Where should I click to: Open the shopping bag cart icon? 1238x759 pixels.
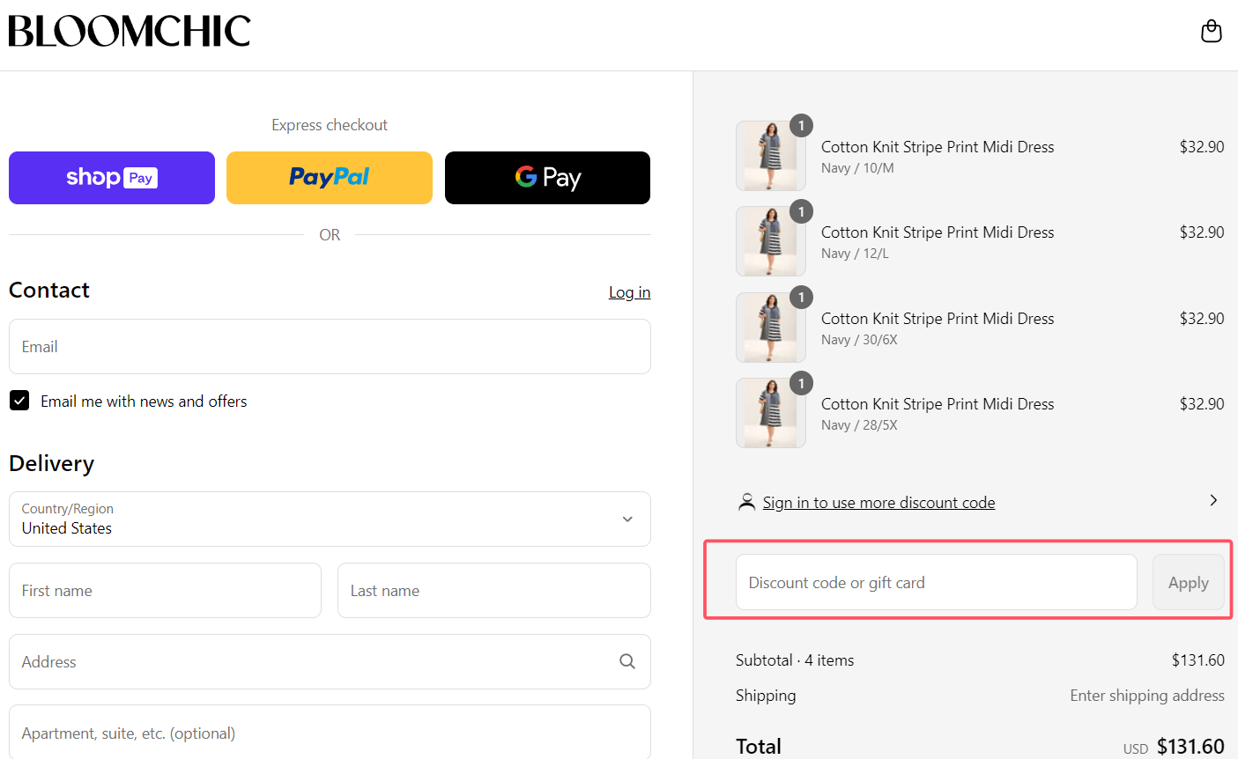pos(1212,31)
